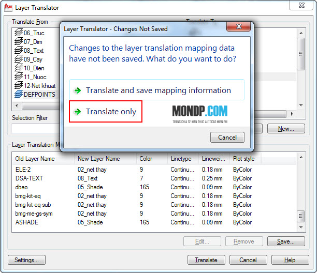This screenshot has height=273, width=317.
Task: Select the bmg-kit-eq mapping row
Action: pos(154,196)
